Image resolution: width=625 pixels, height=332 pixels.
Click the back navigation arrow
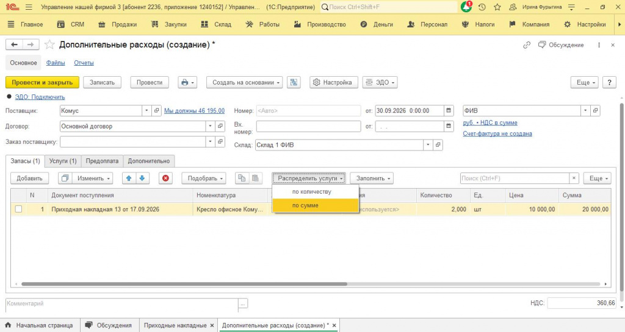tap(14, 44)
